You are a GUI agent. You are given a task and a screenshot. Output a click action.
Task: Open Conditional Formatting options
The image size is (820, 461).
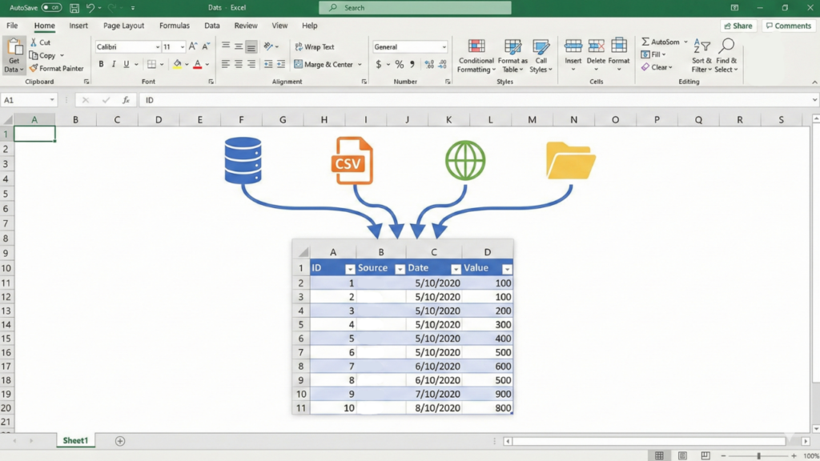pyautogui.click(x=476, y=54)
